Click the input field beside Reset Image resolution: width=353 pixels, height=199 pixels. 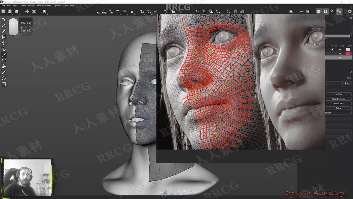click(333, 83)
